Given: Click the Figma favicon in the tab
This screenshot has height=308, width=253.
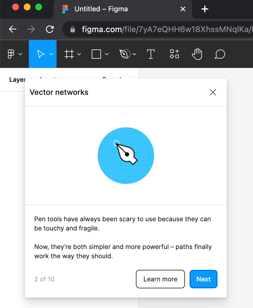Looking at the screenshot, I should click(65, 9).
